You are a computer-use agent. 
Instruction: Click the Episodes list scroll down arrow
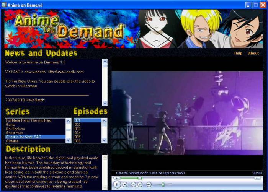(x=104, y=140)
